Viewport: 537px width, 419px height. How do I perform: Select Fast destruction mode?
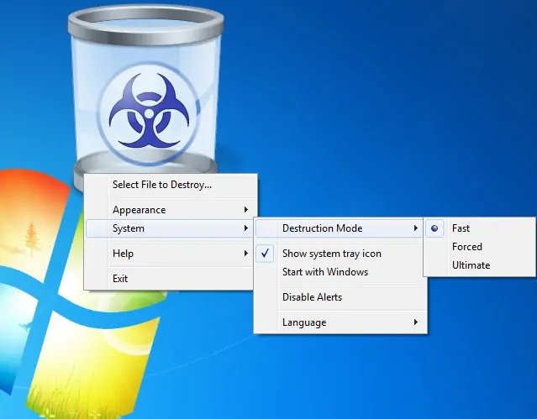(x=461, y=228)
